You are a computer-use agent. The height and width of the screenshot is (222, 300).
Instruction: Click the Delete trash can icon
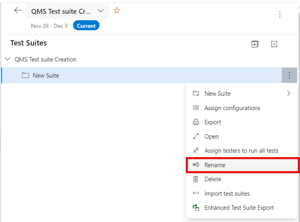pyautogui.click(x=196, y=179)
